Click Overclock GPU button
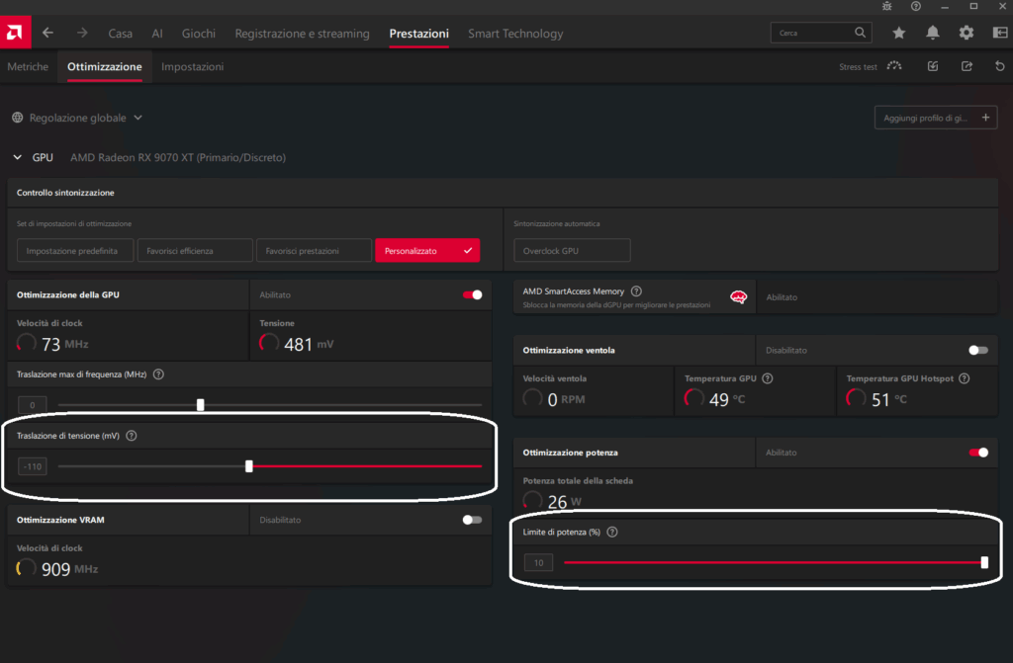The image size is (1013, 663). [572, 251]
